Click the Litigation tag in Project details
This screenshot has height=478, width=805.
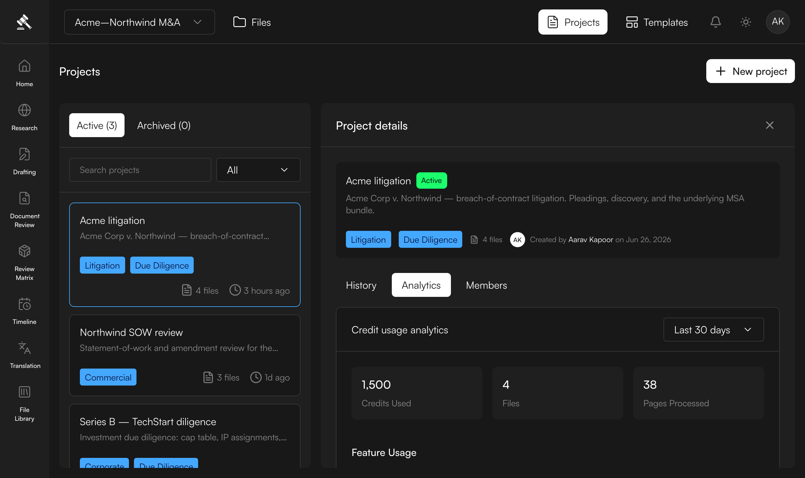click(368, 239)
